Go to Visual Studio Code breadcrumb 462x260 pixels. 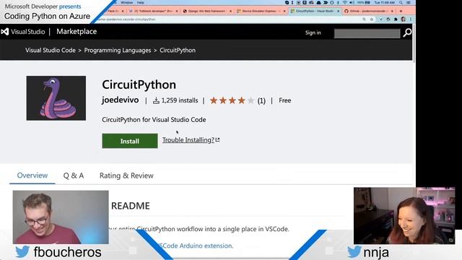[51, 50]
